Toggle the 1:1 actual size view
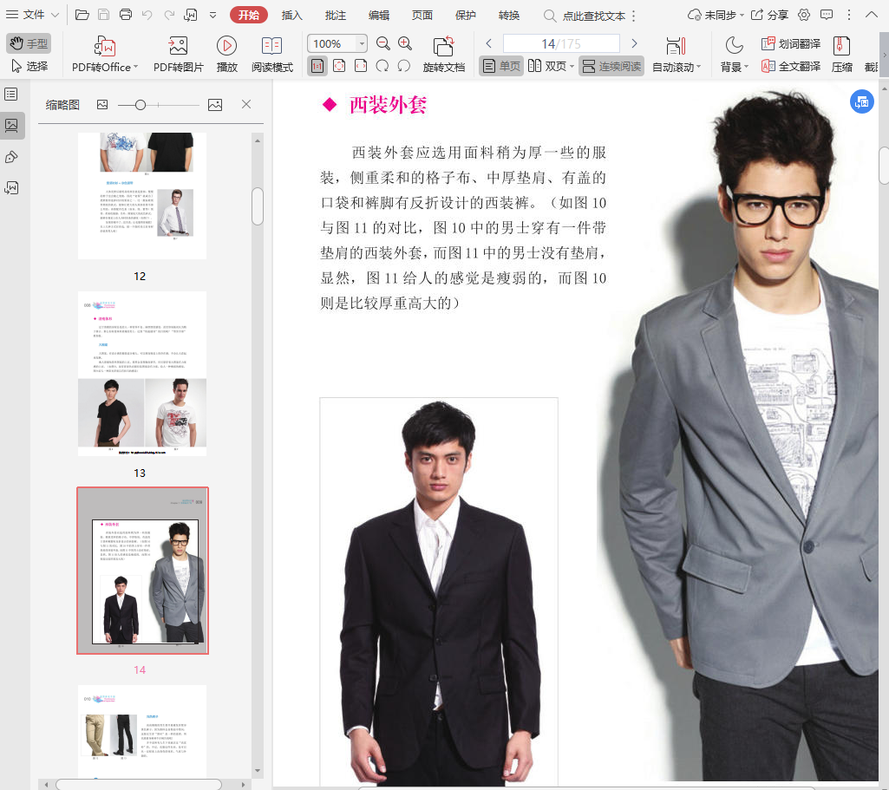This screenshot has width=889, height=790. (317, 66)
